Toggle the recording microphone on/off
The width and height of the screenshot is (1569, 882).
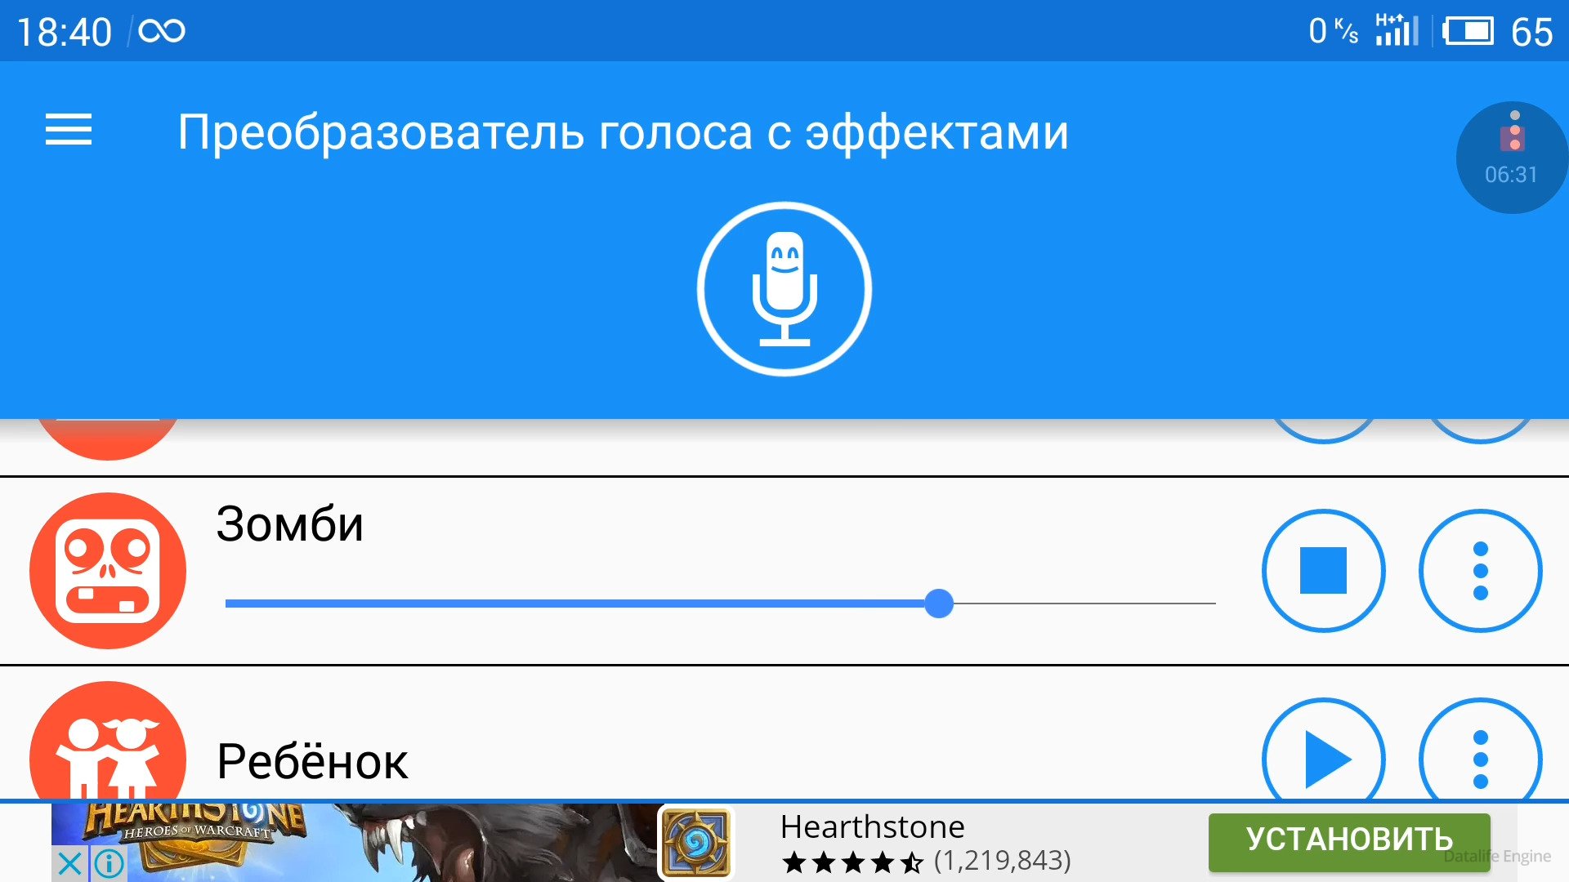(784, 296)
